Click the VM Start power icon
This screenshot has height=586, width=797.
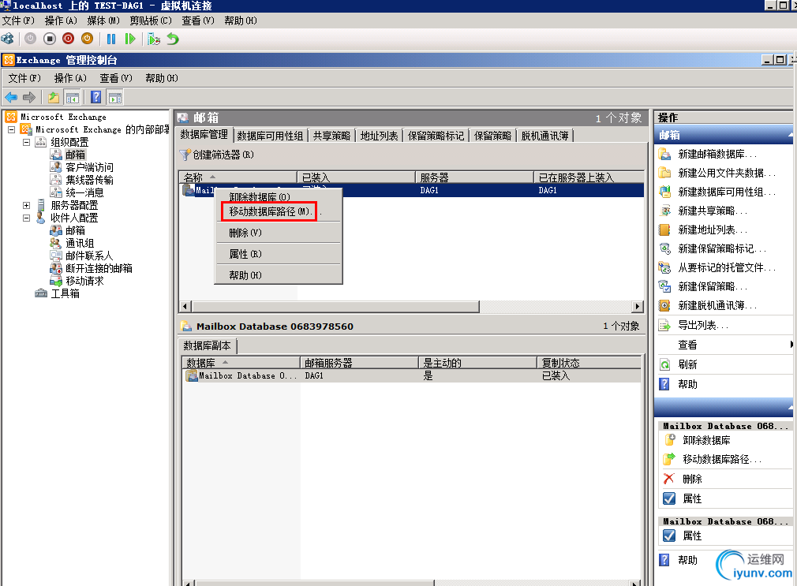(31, 39)
